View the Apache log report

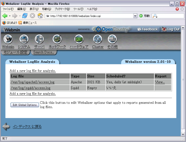tap(160, 82)
